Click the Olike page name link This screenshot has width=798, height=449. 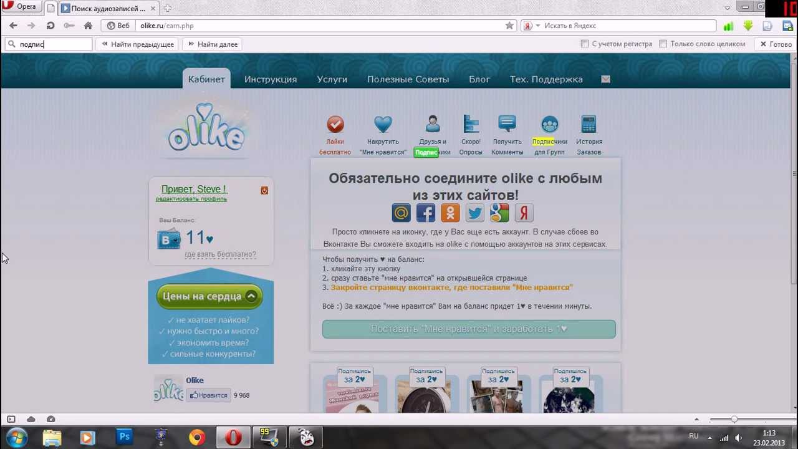click(195, 380)
